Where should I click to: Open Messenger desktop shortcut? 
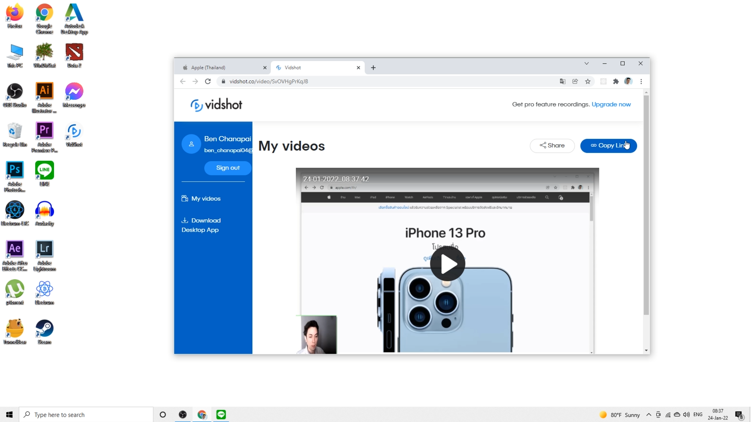74,95
